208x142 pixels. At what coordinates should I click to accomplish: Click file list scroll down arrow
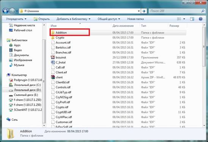coord(204,125)
